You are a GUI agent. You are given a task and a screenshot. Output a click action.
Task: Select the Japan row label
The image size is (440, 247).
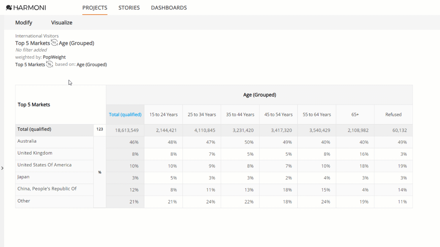[54, 177]
